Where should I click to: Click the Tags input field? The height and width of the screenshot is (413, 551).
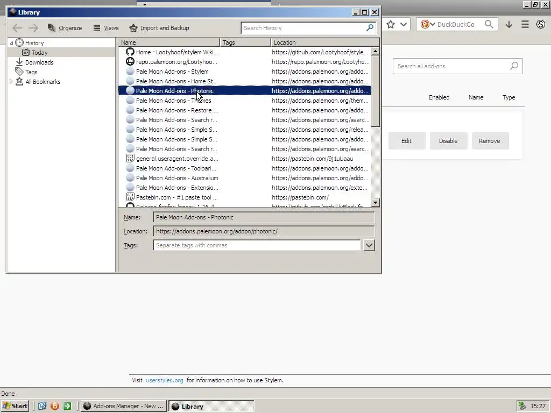pyautogui.click(x=257, y=245)
